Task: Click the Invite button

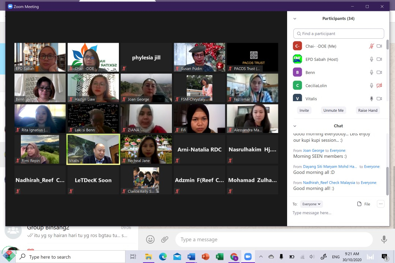Action: 304,110
